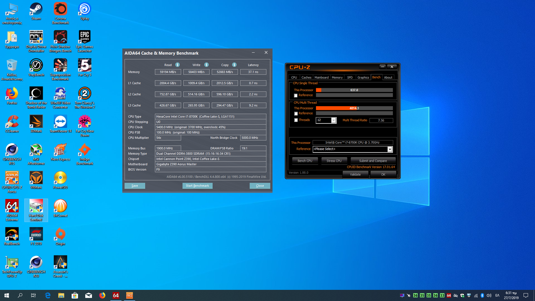This screenshot has height=301, width=535.
Task: Click Save in the AIDA64 benchmark window
Action: tap(135, 186)
